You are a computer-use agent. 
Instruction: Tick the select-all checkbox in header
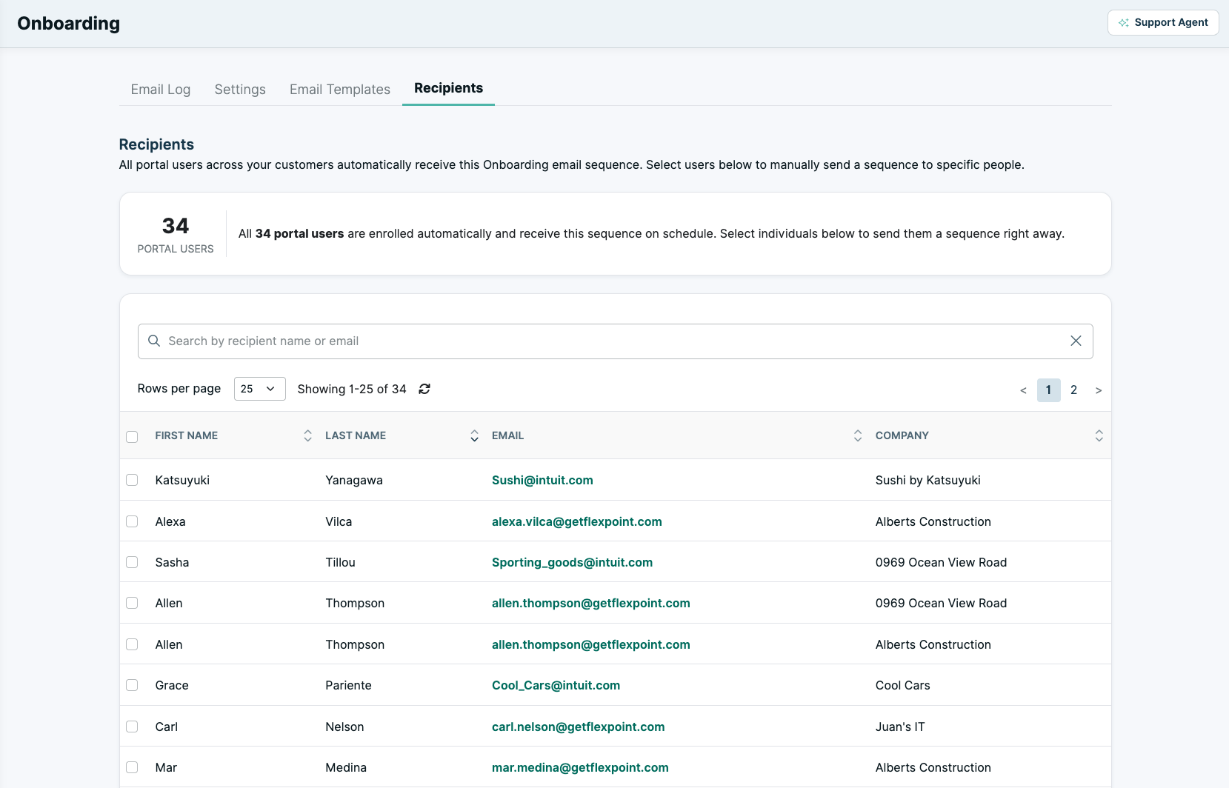point(132,437)
